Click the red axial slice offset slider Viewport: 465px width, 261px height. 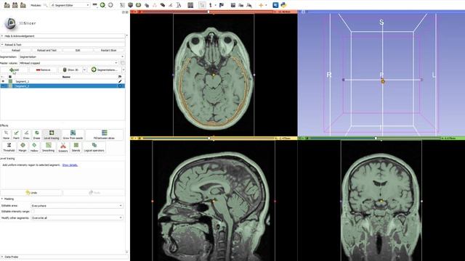[209, 12]
